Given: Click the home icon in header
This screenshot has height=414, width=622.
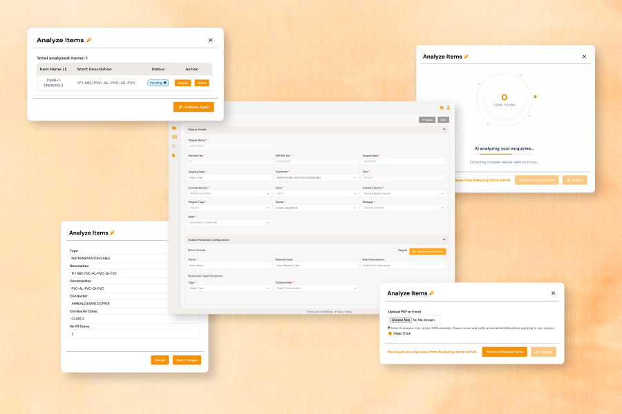Looking at the screenshot, I should click(442, 108).
